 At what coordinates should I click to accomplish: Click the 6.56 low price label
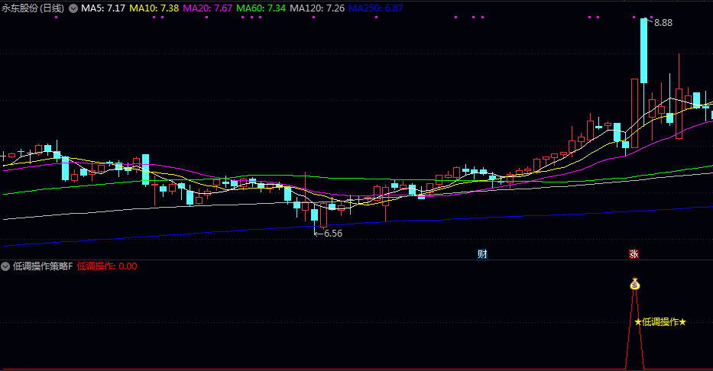333,234
